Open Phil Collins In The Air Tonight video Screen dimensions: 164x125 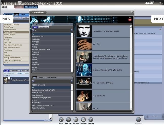[x=103, y=31]
